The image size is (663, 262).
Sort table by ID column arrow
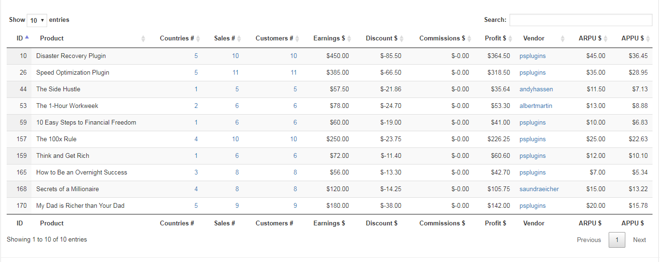(x=27, y=37)
